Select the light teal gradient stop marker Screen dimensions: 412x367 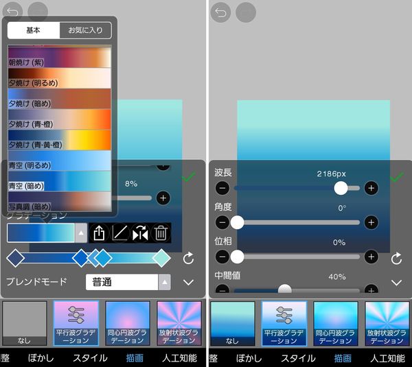[161, 259]
